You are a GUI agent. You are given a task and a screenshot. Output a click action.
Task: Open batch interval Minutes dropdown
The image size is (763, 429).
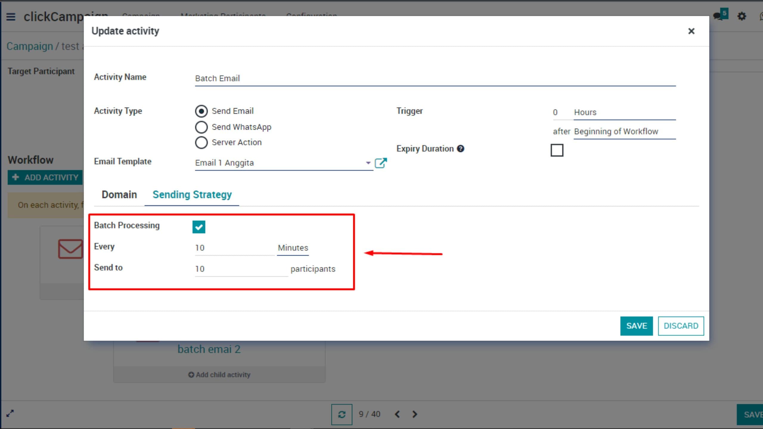coord(293,248)
